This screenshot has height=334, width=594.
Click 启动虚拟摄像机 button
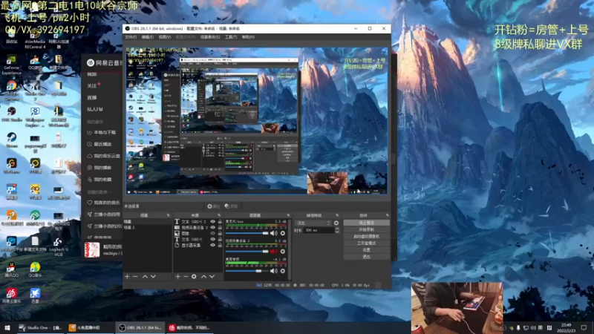(x=366, y=236)
